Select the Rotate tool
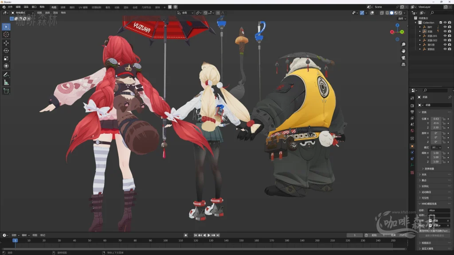The height and width of the screenshot is (255, 454). click(x=6, y=50)
